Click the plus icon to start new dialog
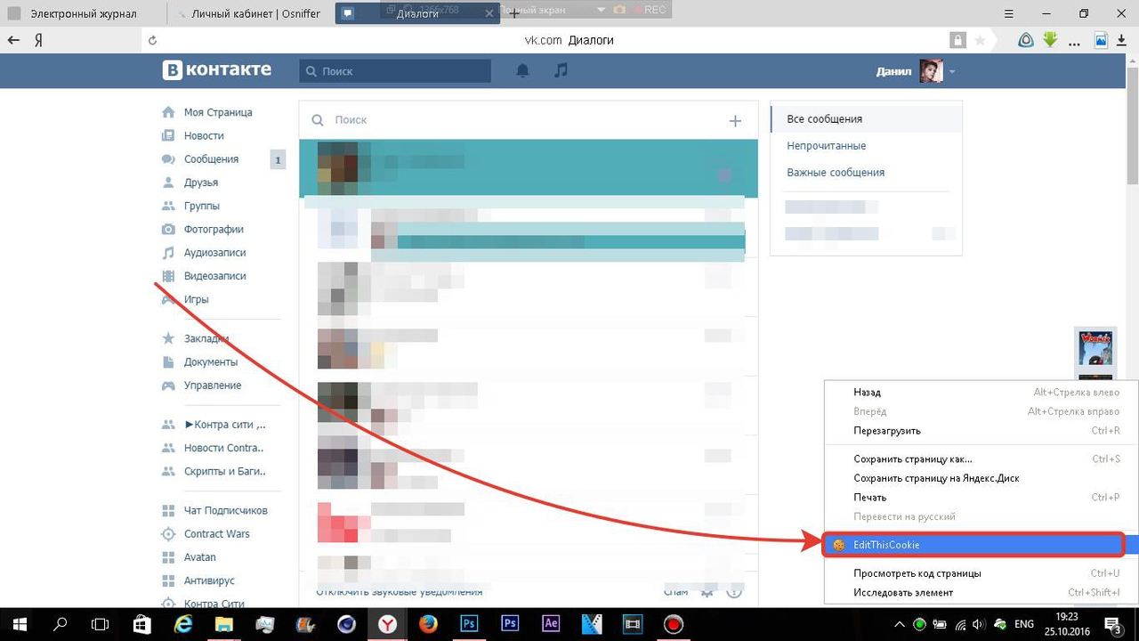The image size is (1139, 641). click(x=735, y=121)
